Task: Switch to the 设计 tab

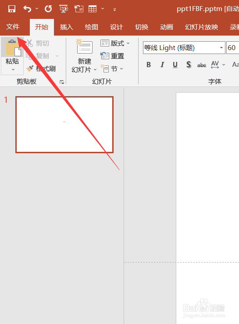Action: pos(116,27)
